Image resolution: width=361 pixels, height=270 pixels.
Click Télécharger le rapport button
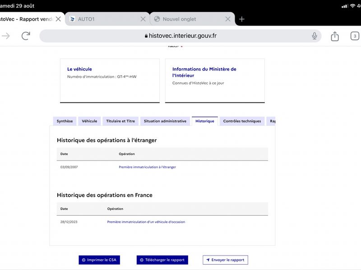[x=162, y=260]
